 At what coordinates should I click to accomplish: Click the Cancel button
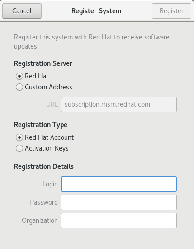point(22,11)
